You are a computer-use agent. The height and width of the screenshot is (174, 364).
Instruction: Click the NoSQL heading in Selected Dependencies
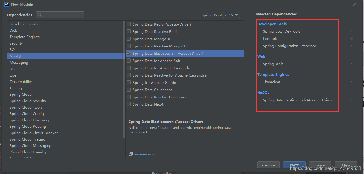tap(263, 93)
